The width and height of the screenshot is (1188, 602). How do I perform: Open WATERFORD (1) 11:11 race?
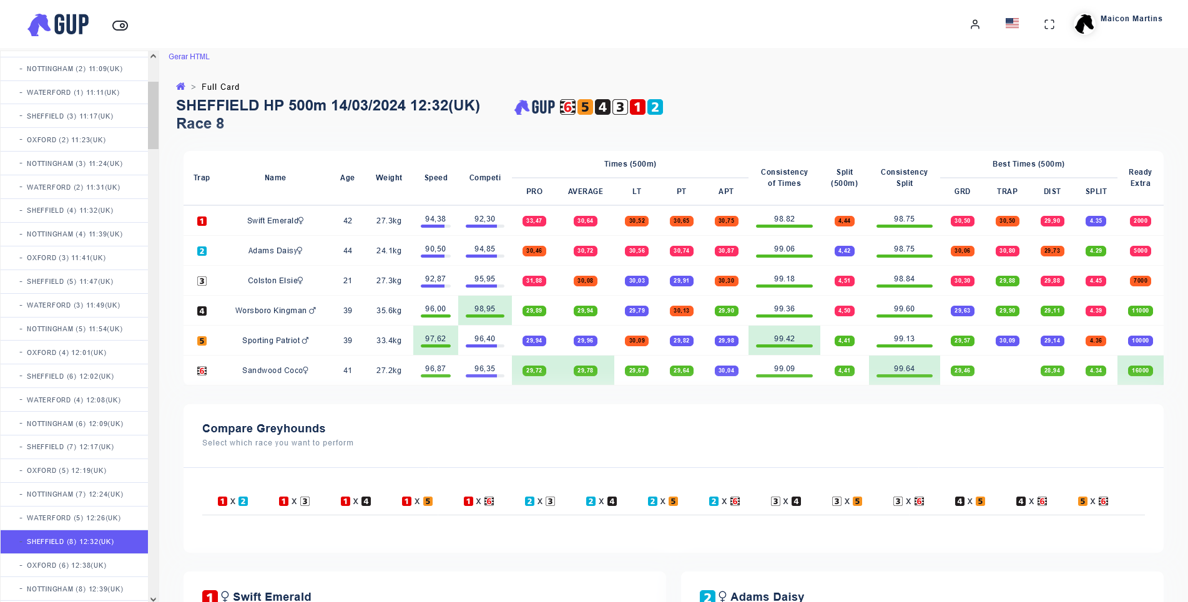point(74,92)
